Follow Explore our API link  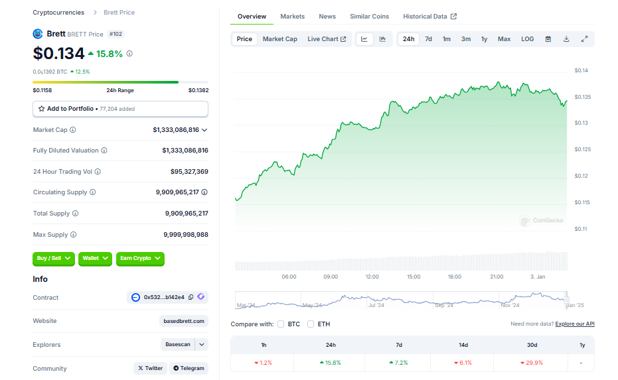575,324
